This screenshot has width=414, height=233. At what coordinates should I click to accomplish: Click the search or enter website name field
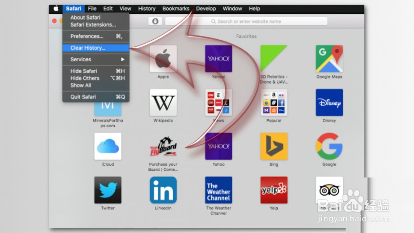click(x=246, y=22)
